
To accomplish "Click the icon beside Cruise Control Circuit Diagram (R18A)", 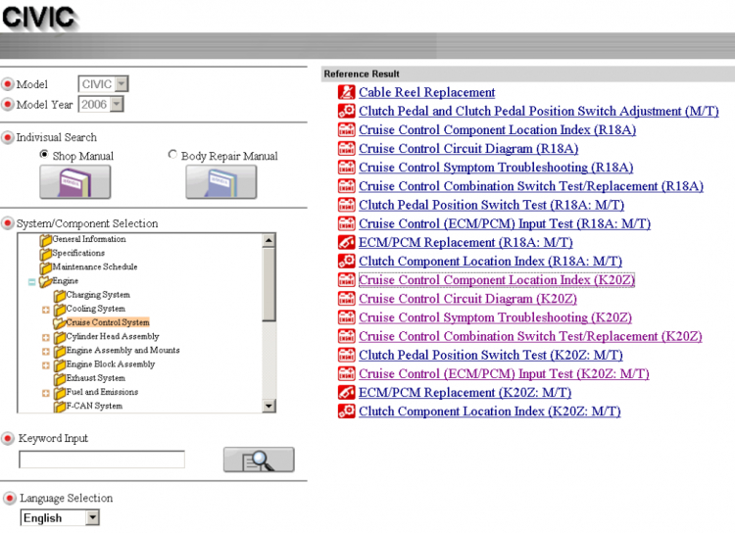I will pos(346,148).
